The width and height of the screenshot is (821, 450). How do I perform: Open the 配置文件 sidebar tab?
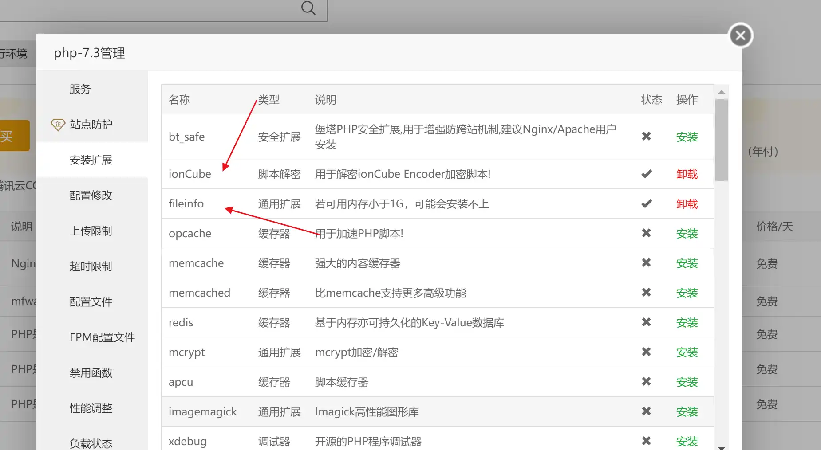point(92,302)
